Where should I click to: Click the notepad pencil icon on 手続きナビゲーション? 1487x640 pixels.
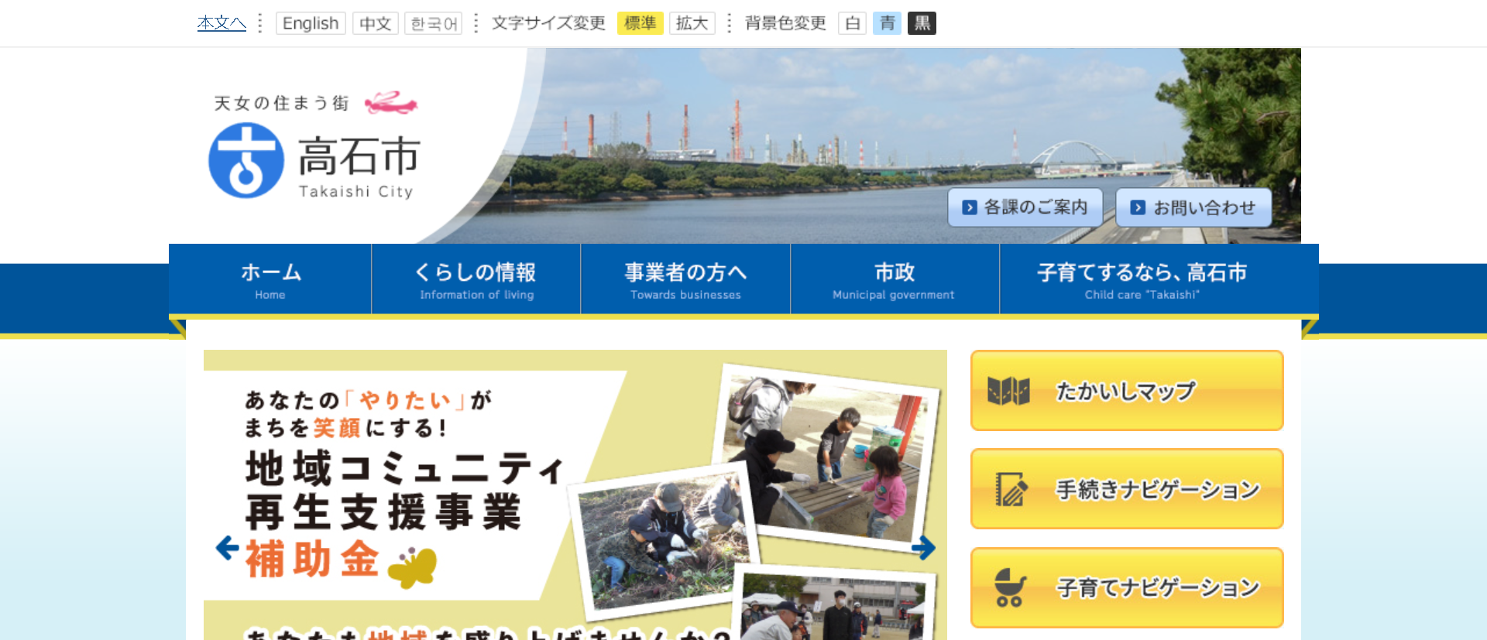1011,489
